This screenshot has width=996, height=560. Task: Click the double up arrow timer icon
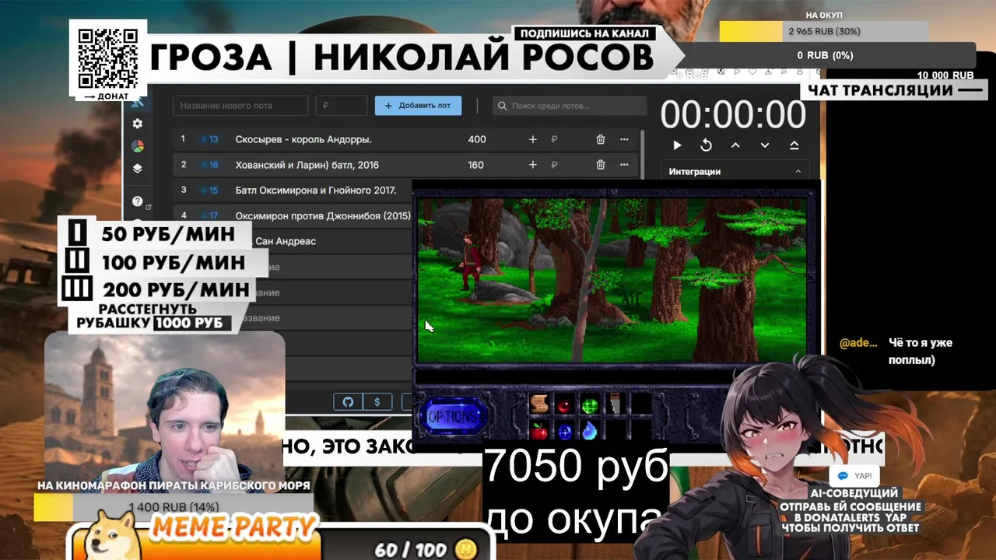point(794,145)
